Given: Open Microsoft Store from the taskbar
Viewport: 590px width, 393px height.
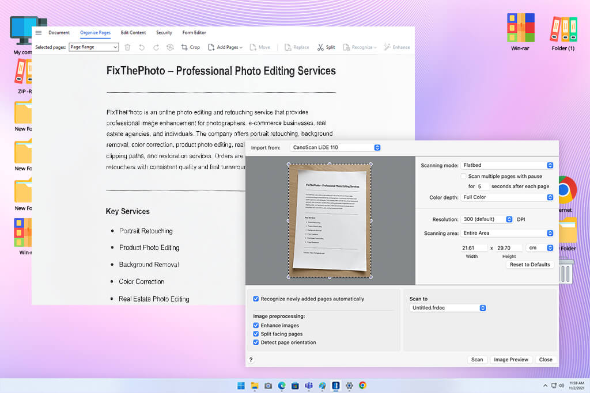Looking at the screenshot, I should [x=296, y=386].
